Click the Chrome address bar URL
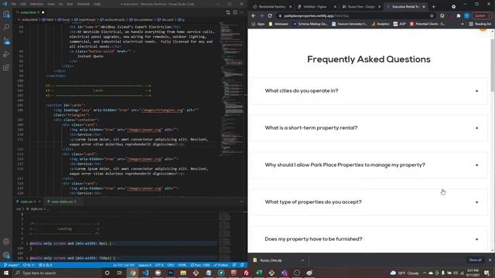495x278 pixels. [x=316, y=15]
